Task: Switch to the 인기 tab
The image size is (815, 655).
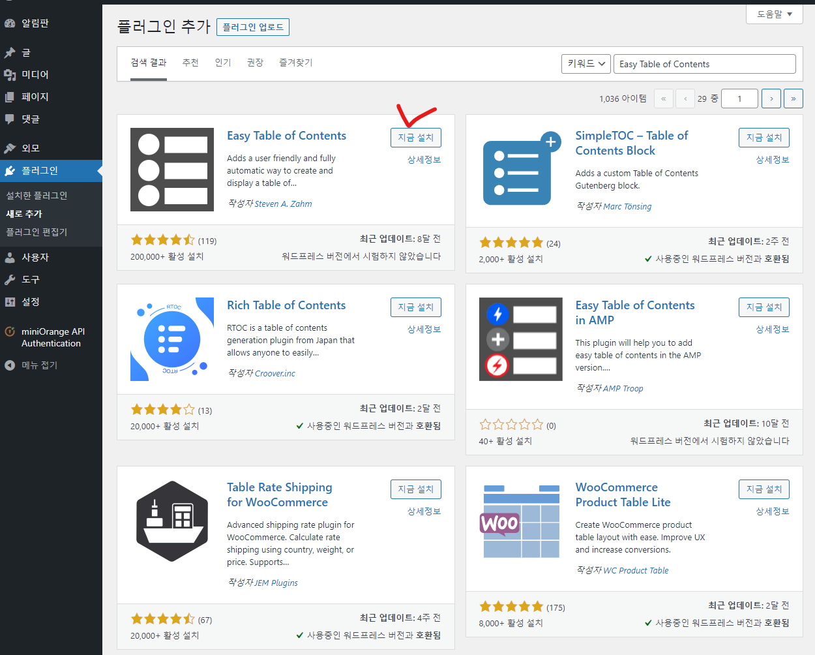Action: click(223, 63)
